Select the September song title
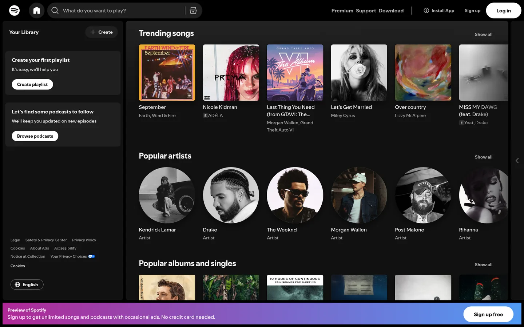This screenshot has width=524, height=327. 152,107
